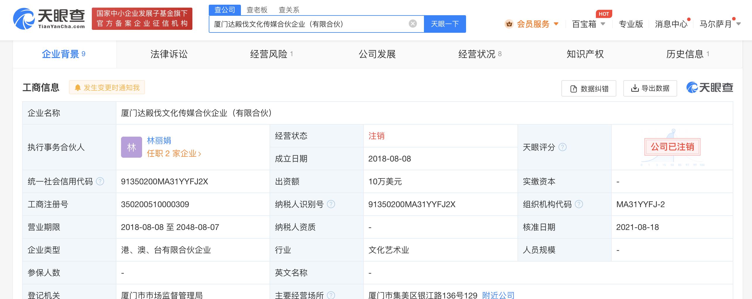Click the TianYanCha logo

[49, 19]
